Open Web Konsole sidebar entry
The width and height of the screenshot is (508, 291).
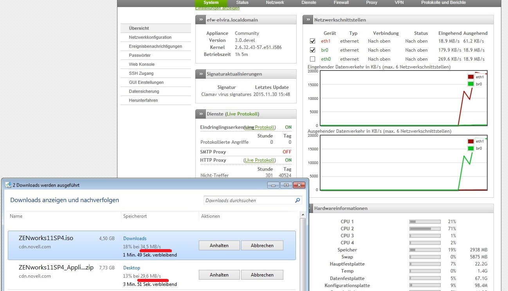pyautogui.click(x=156, y=64)
